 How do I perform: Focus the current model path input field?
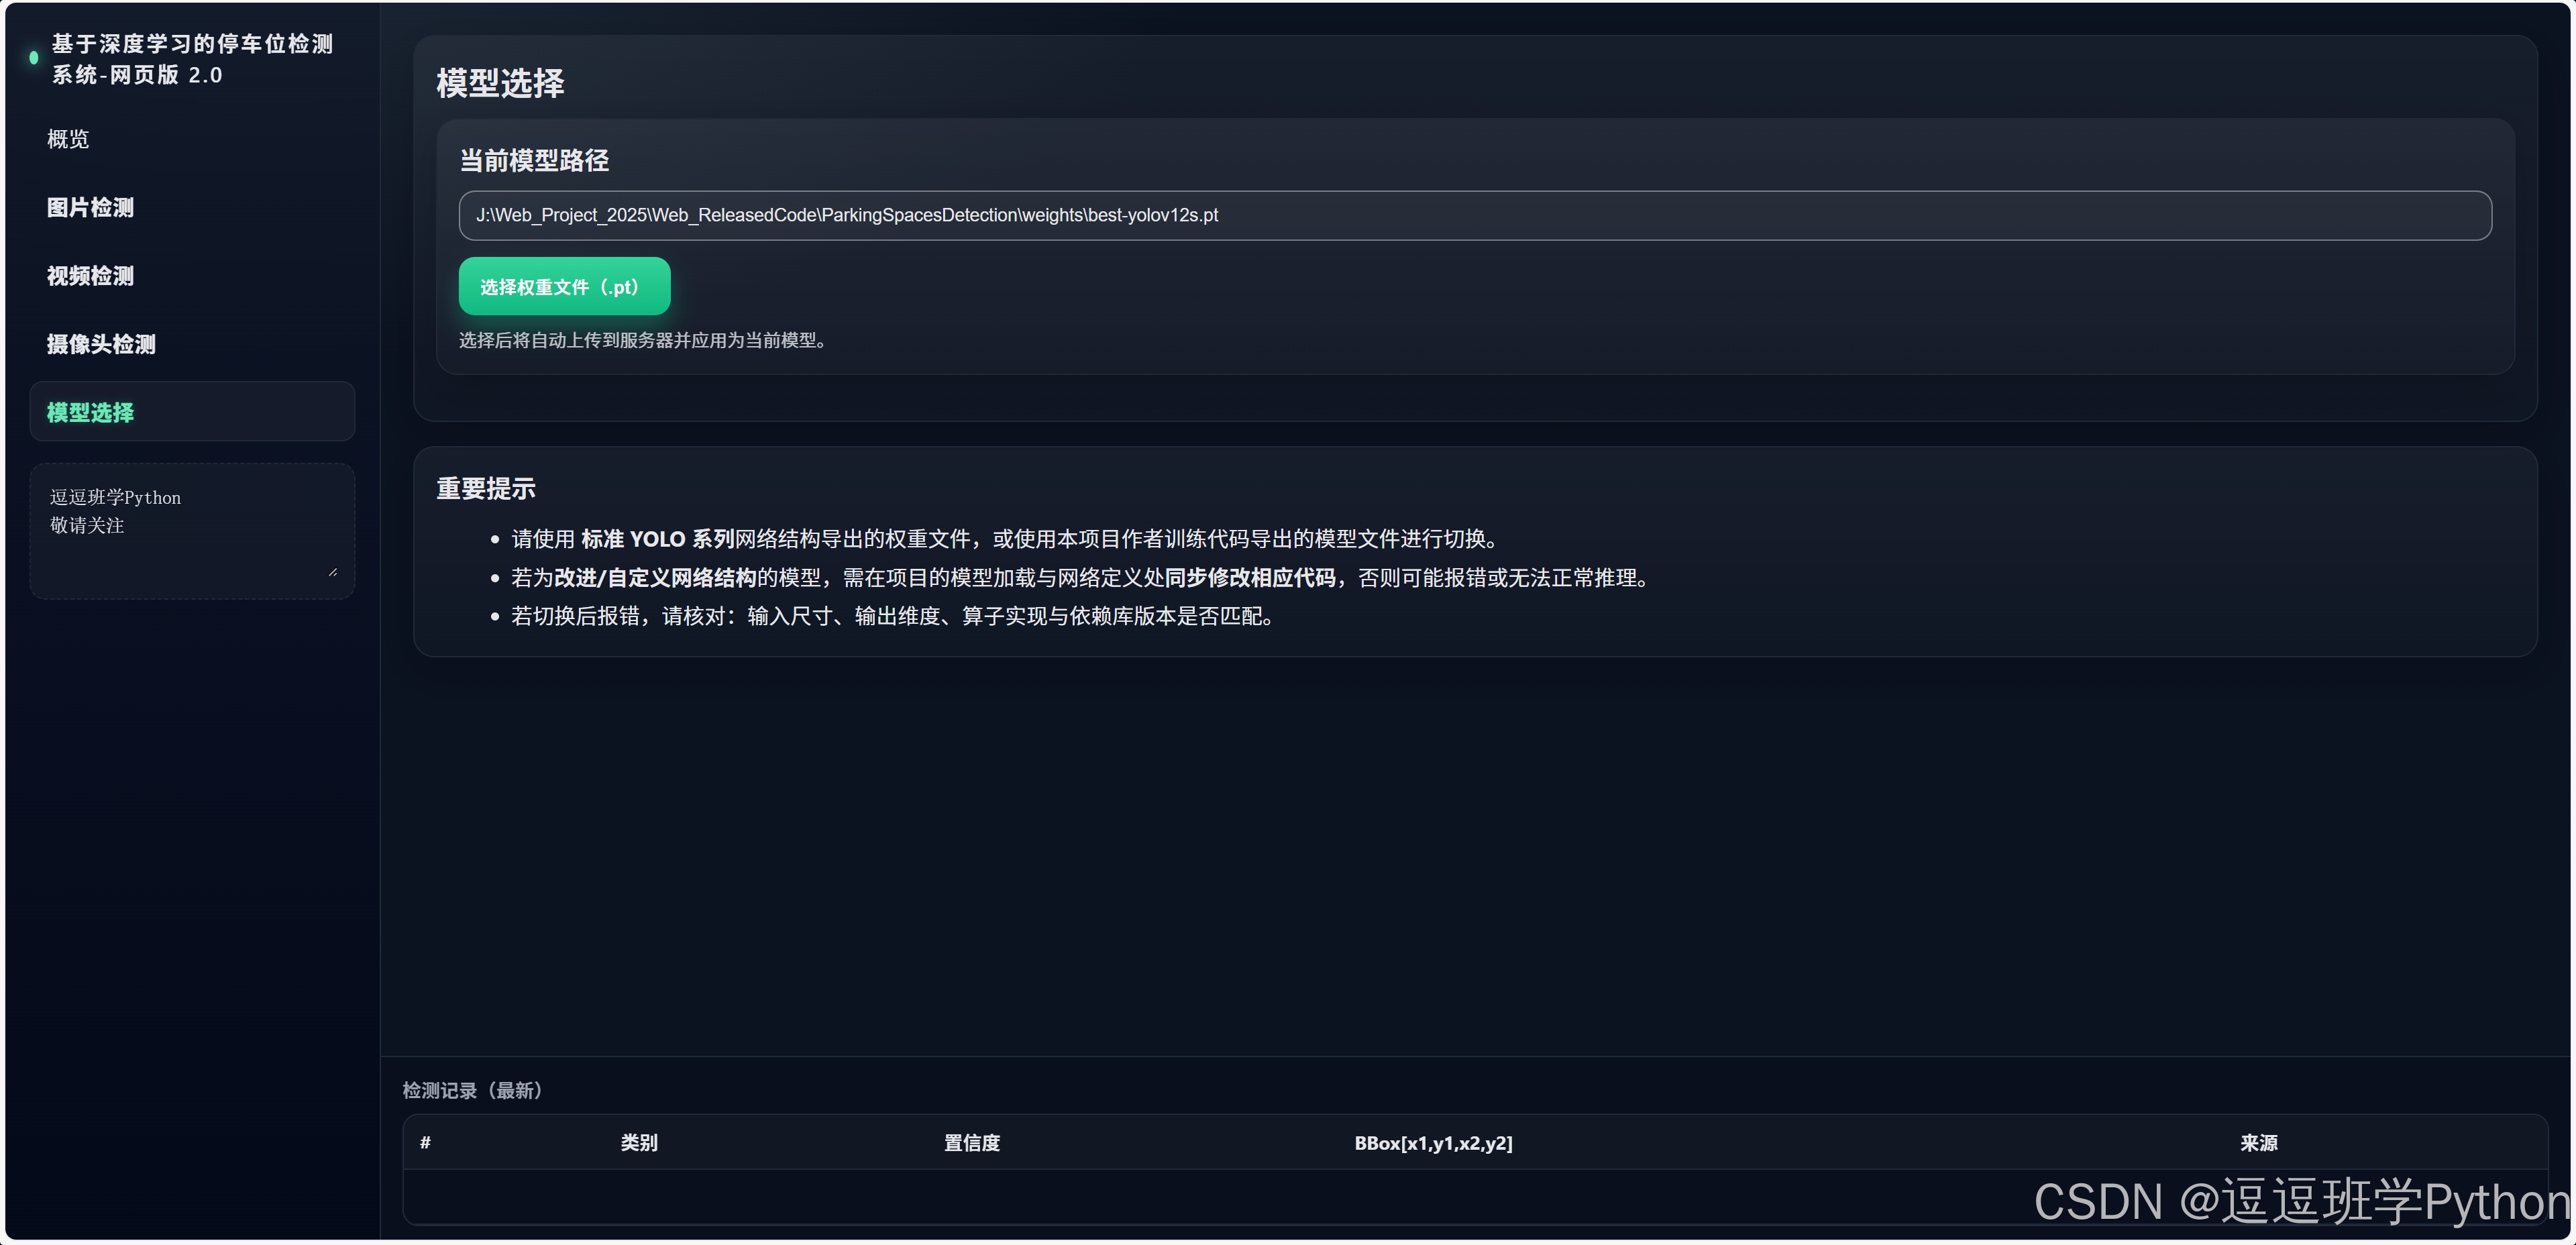[1475, 215]
